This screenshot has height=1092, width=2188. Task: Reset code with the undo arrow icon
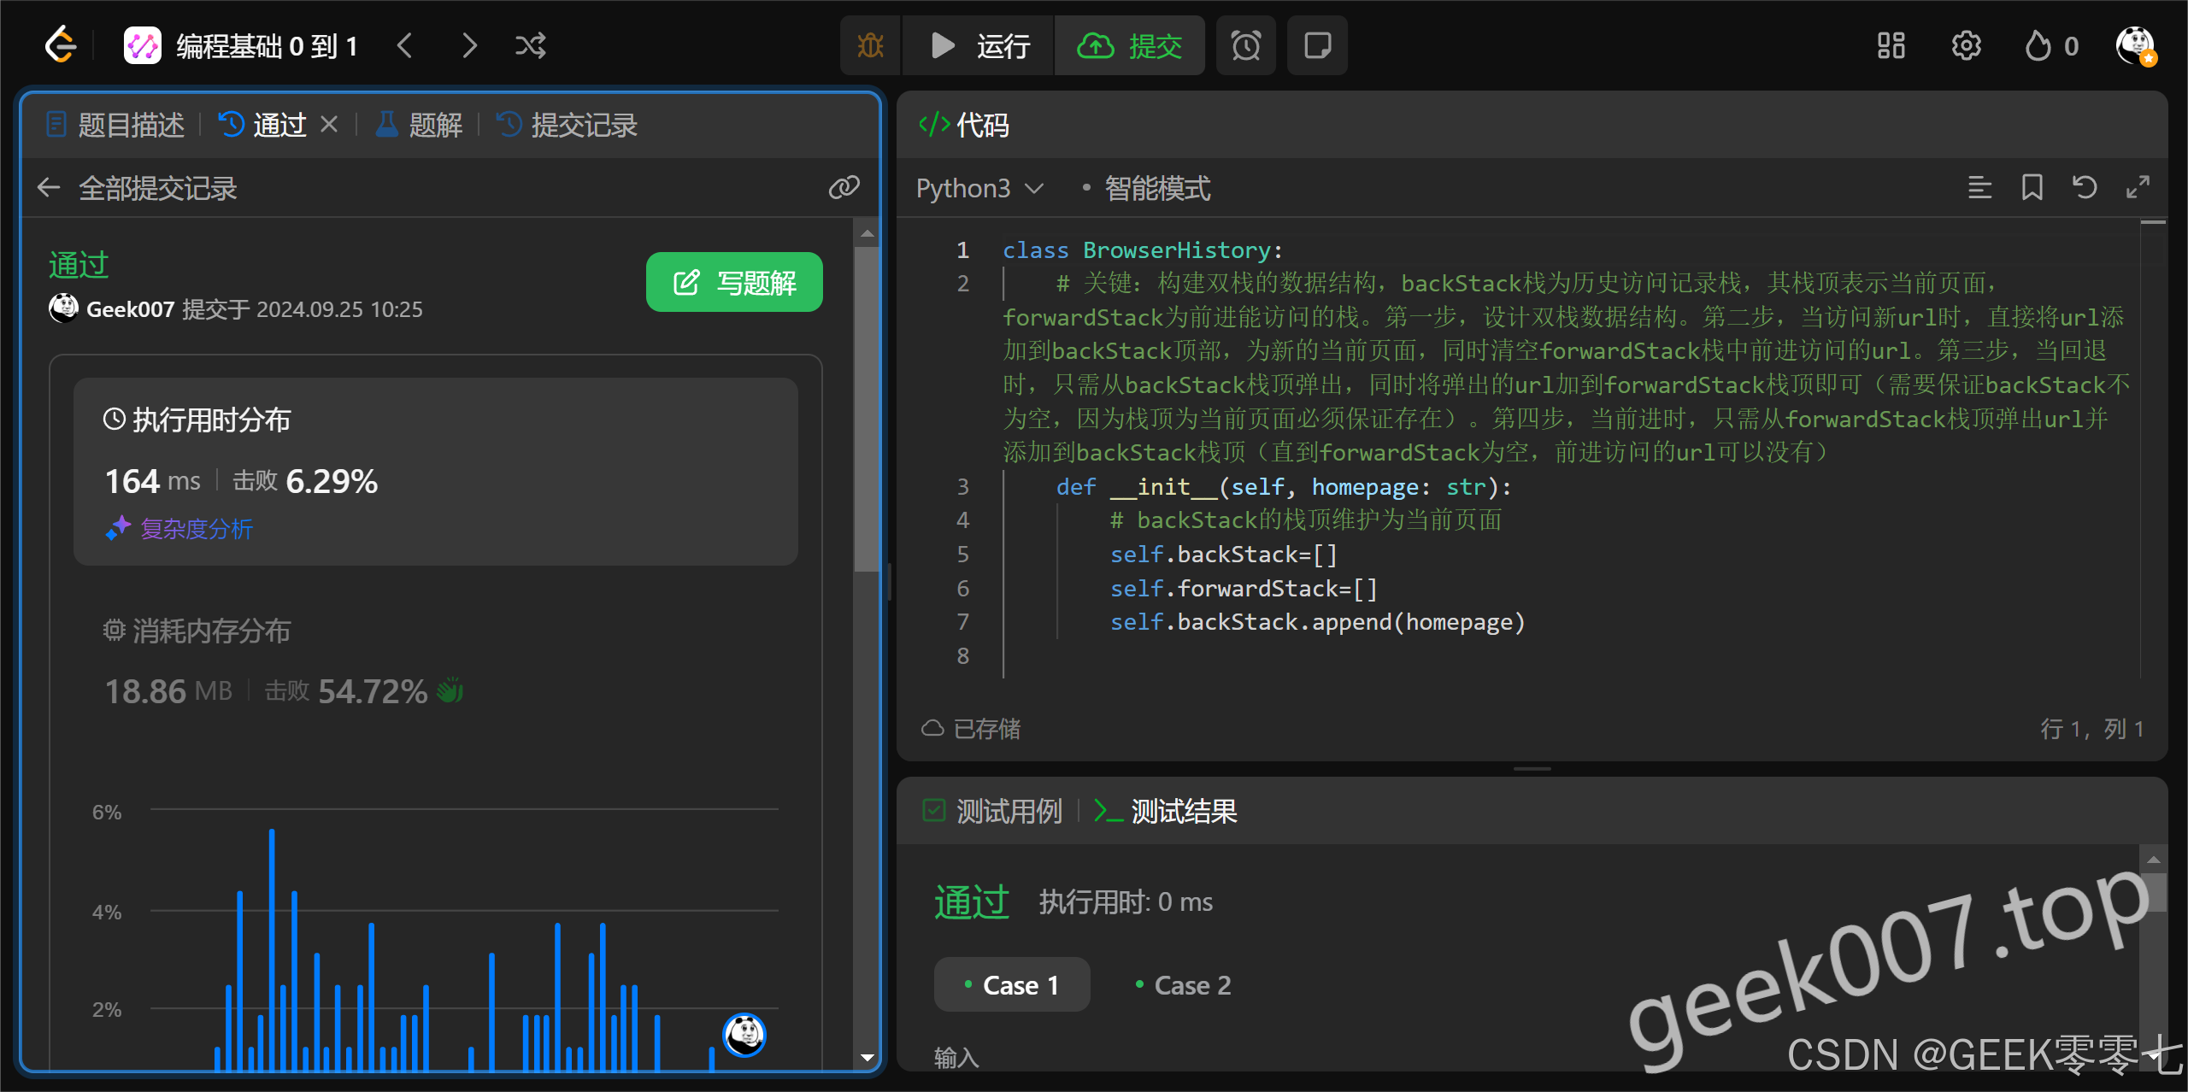[x=2085, y=187]
